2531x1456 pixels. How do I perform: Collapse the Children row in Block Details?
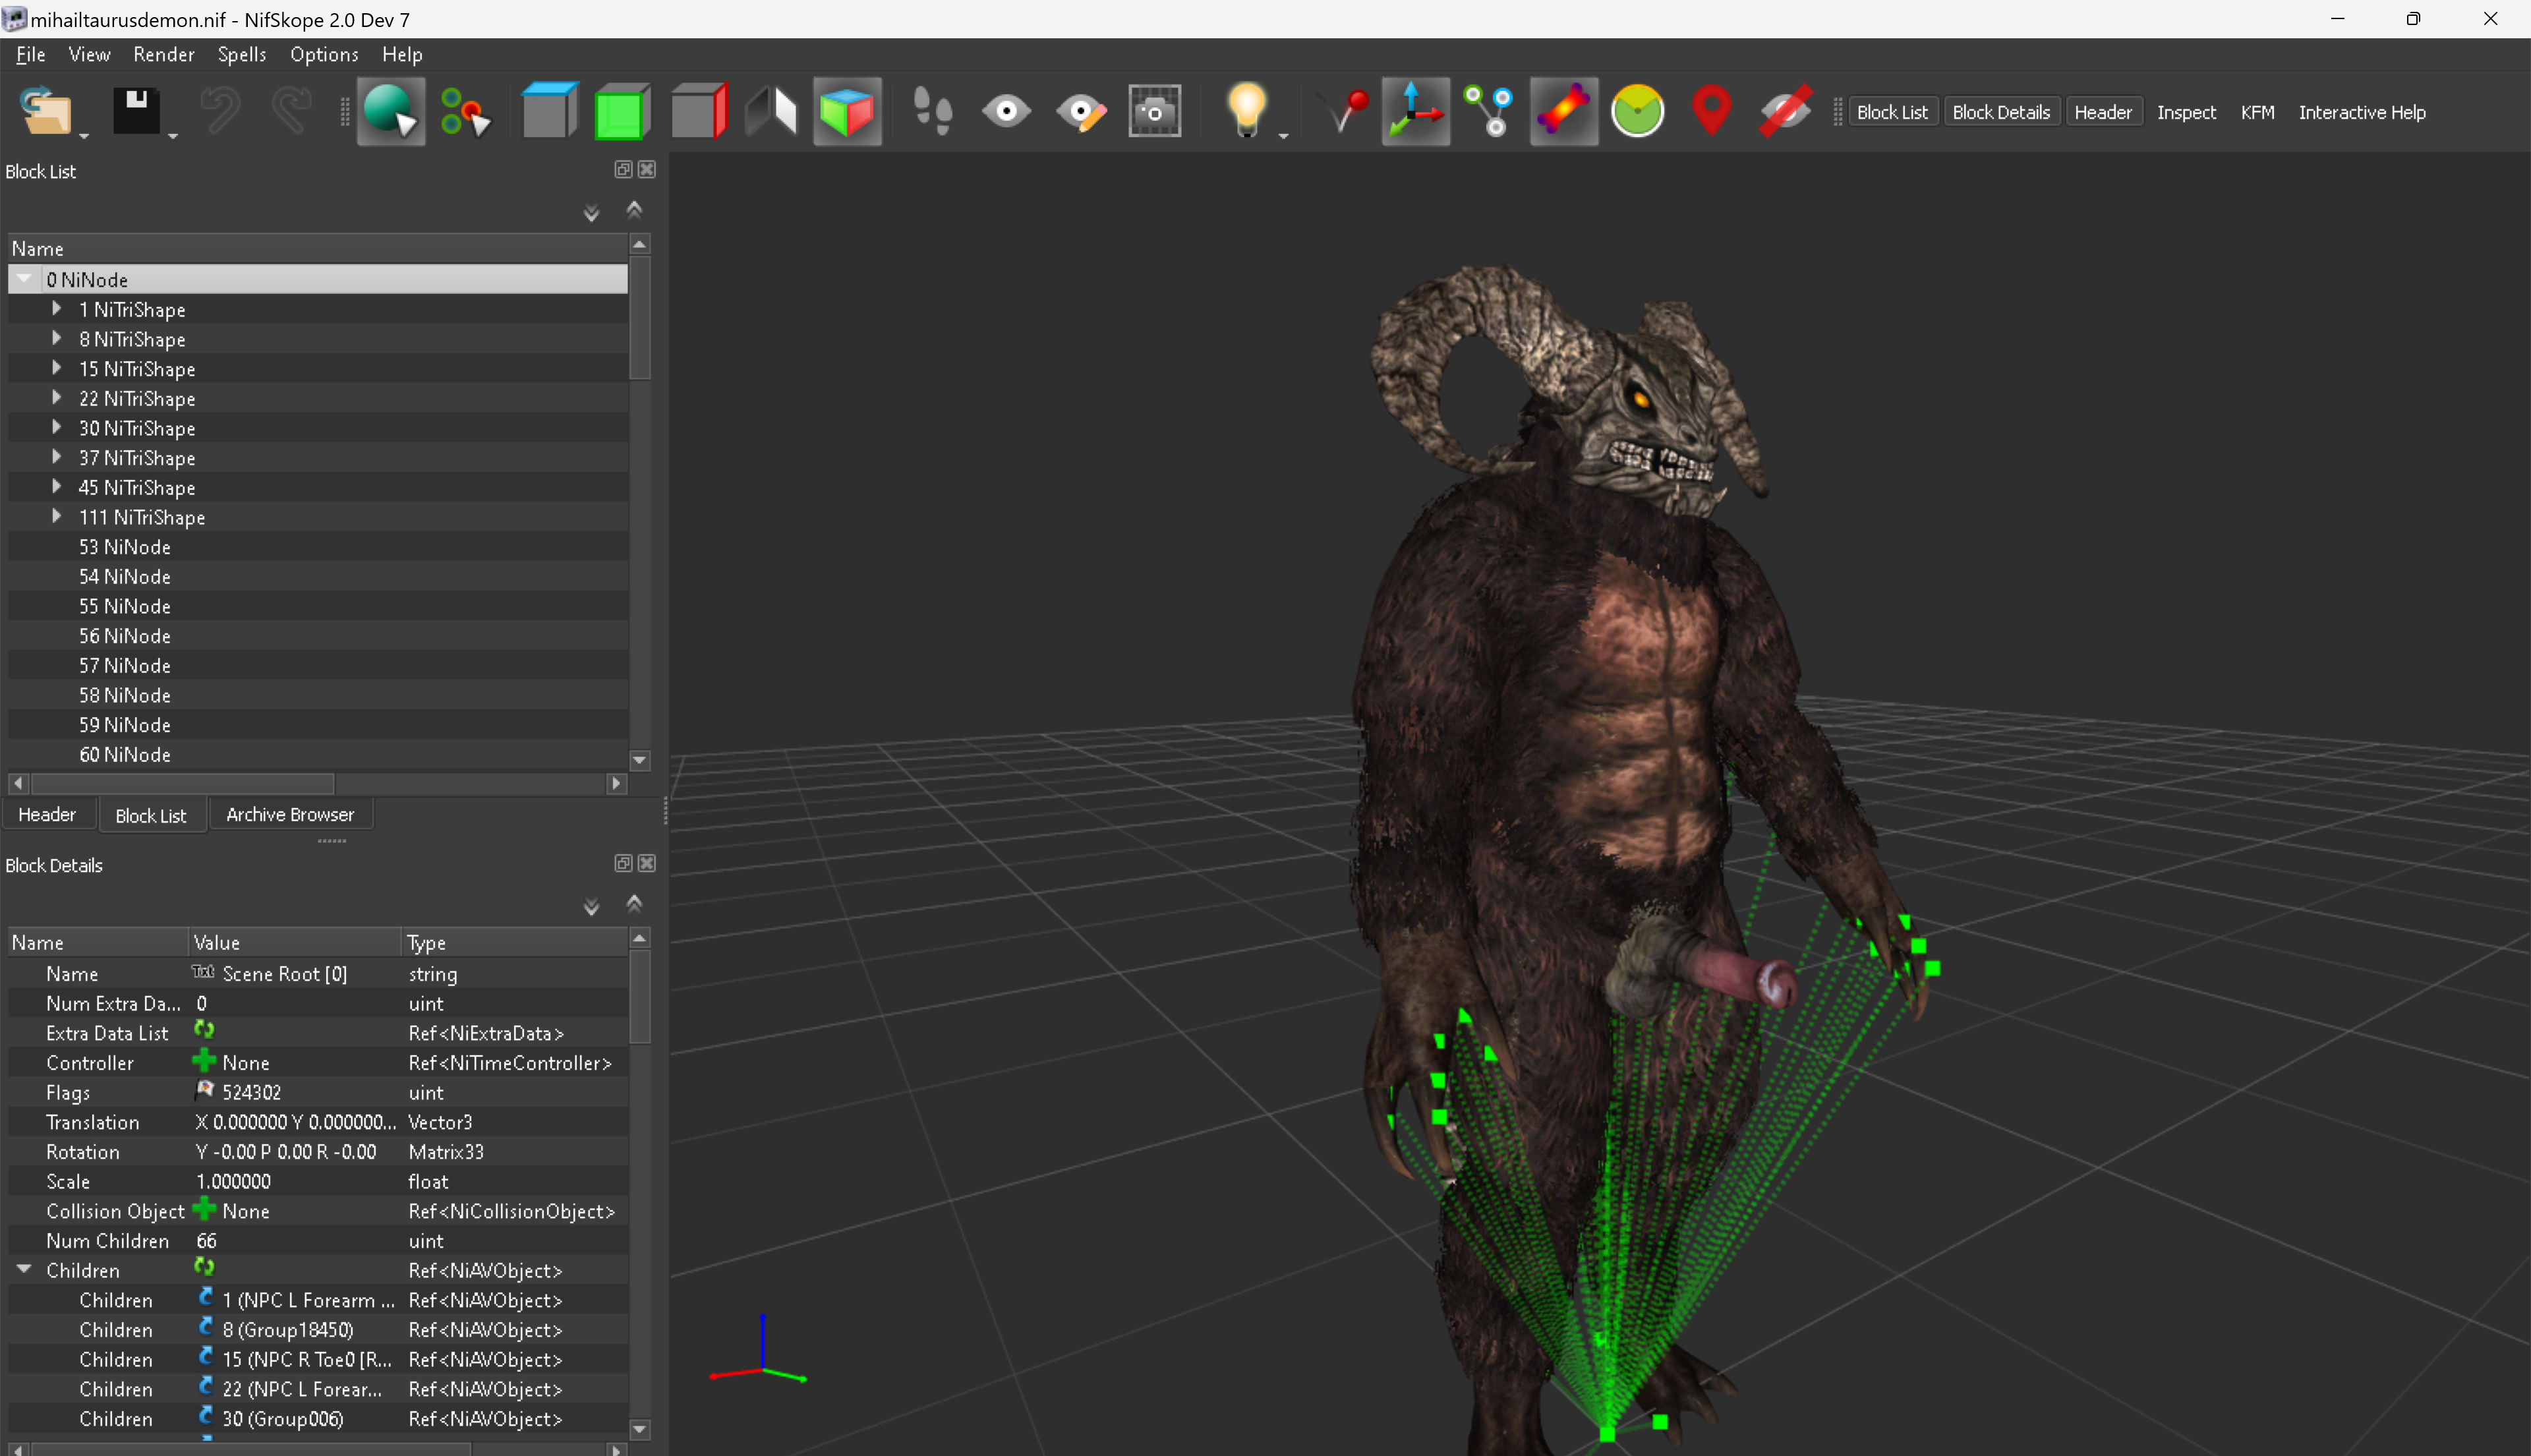tap(24, 1269)
